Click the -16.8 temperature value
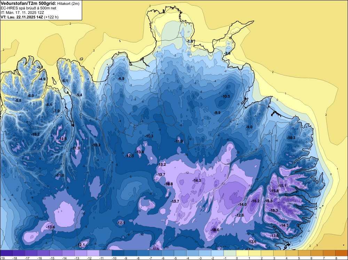Image resolution: width=348 pixels, height=260 pixels. coord(168,184)
